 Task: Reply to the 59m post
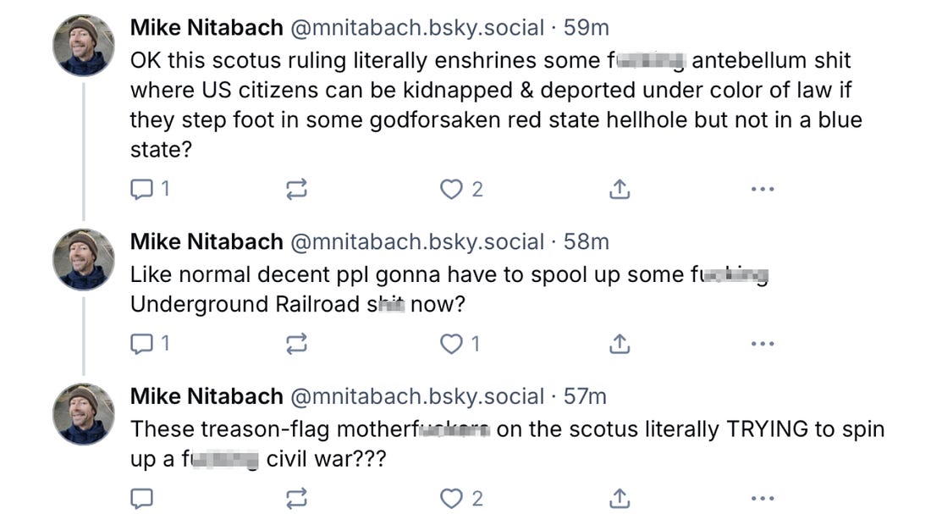[x=140, y=190]
